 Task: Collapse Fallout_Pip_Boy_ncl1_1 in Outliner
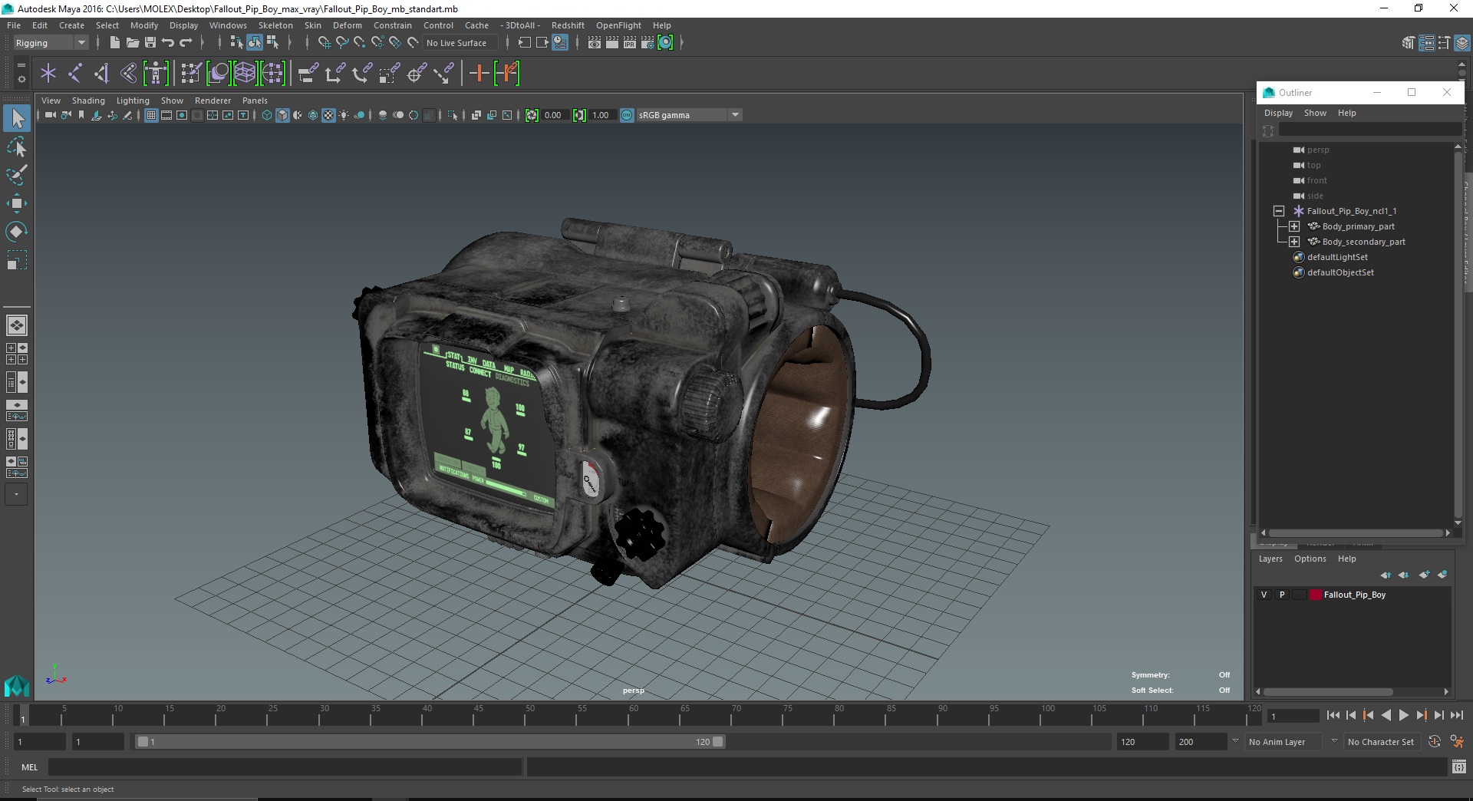[1279, 211]
